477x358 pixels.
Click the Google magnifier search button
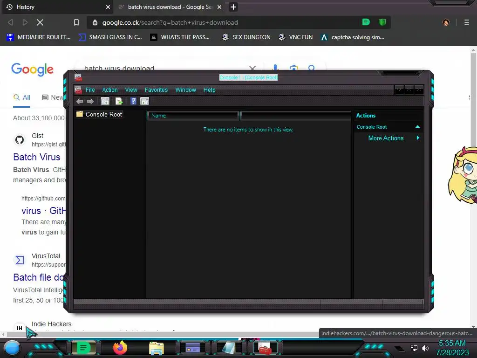click(311, 68)
